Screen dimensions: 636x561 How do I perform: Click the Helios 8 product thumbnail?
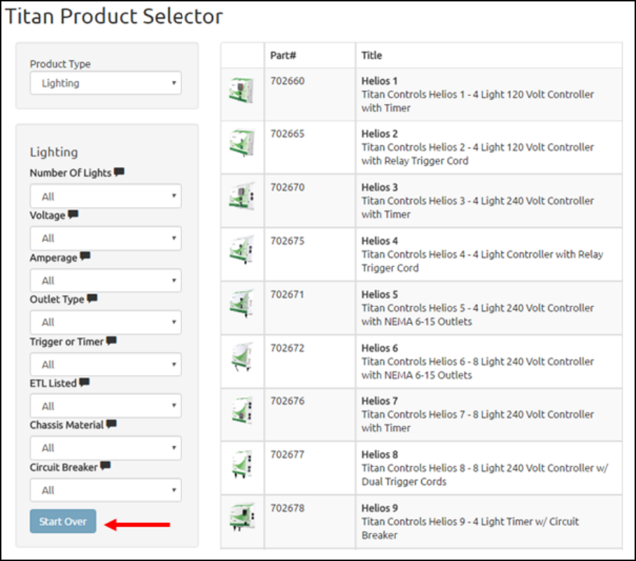tap(241, 464)
